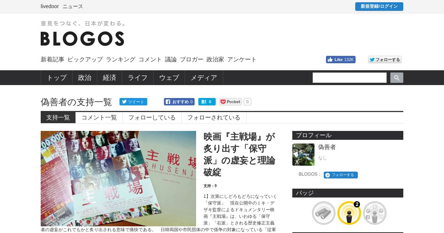Switch to the フォローされている tab
Image resolution: width=444 pixels, height=233 pixels.
(214, 118)
